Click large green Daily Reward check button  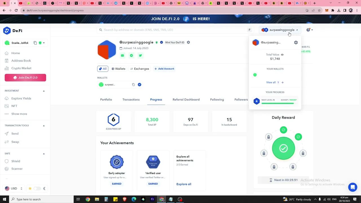[x=283, y=148]
